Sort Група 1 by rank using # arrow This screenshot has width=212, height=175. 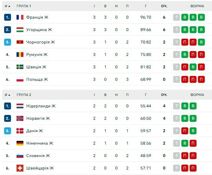pyautogui.click(x=8, y=6)
